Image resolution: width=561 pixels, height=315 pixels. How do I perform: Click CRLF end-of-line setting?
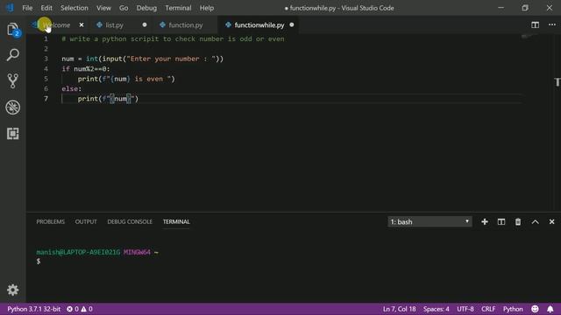click(x=488, y=309)
